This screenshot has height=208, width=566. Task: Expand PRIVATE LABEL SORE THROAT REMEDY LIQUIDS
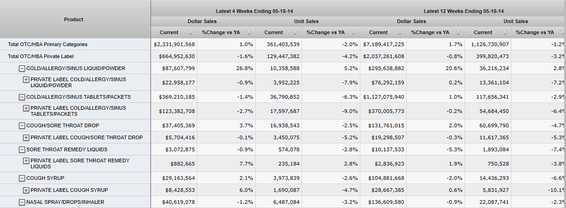point(26,160)
